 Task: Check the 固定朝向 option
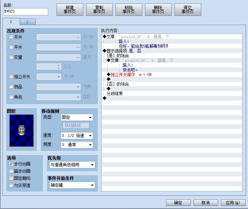(11, 178)
